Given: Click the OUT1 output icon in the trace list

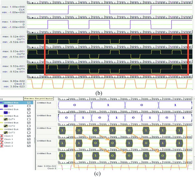Looking at the screenshot, I should [6, 119].
